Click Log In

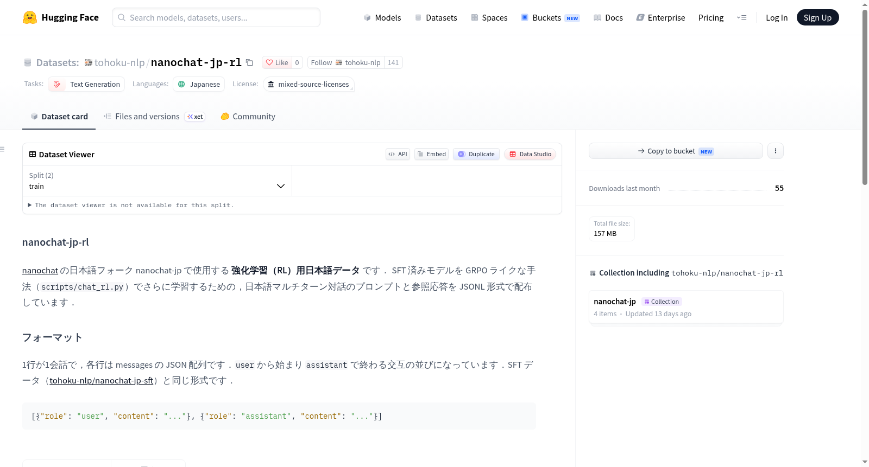tap(777, 17)
